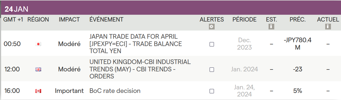Click the ÉVÉNEMENT column header

106,19
